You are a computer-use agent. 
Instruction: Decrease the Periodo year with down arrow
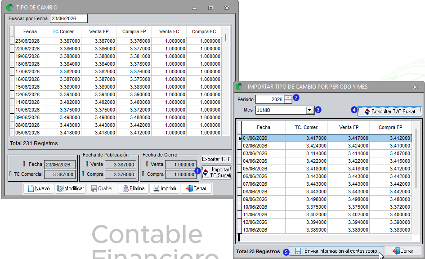[x=288, y=101]
